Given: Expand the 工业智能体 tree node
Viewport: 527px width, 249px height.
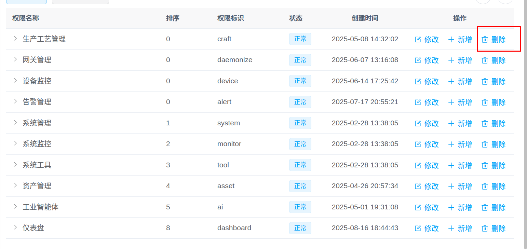Looking at the screenshot, I should (15, 207).
